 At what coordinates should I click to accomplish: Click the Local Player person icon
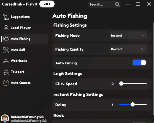[6, 28]
